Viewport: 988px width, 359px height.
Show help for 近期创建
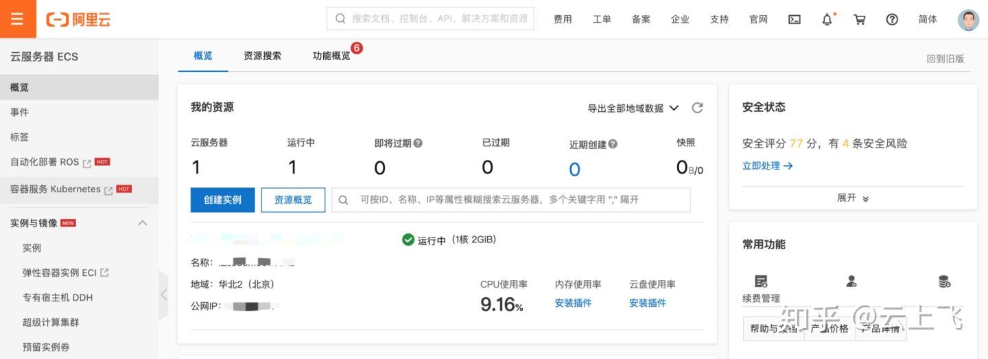tap(613, 144)
